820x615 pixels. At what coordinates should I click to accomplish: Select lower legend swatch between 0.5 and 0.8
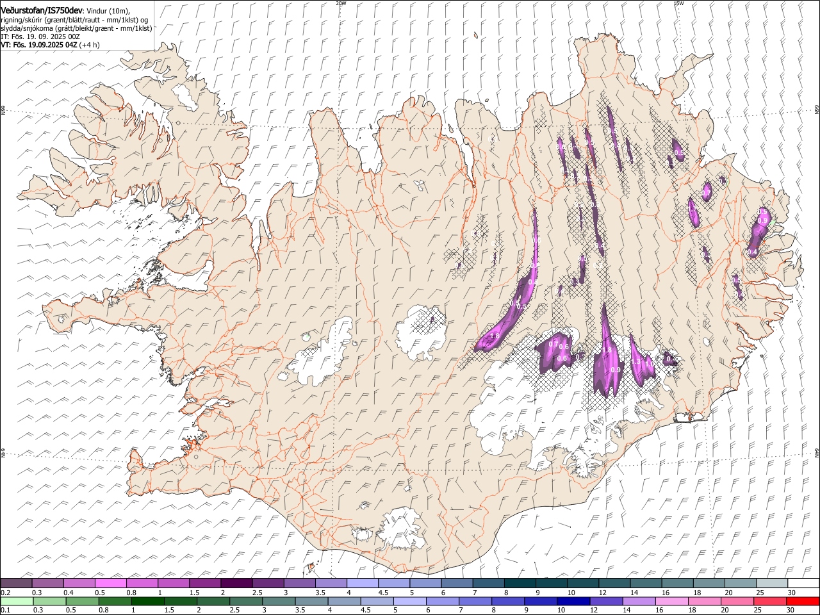tap(82, 601)
